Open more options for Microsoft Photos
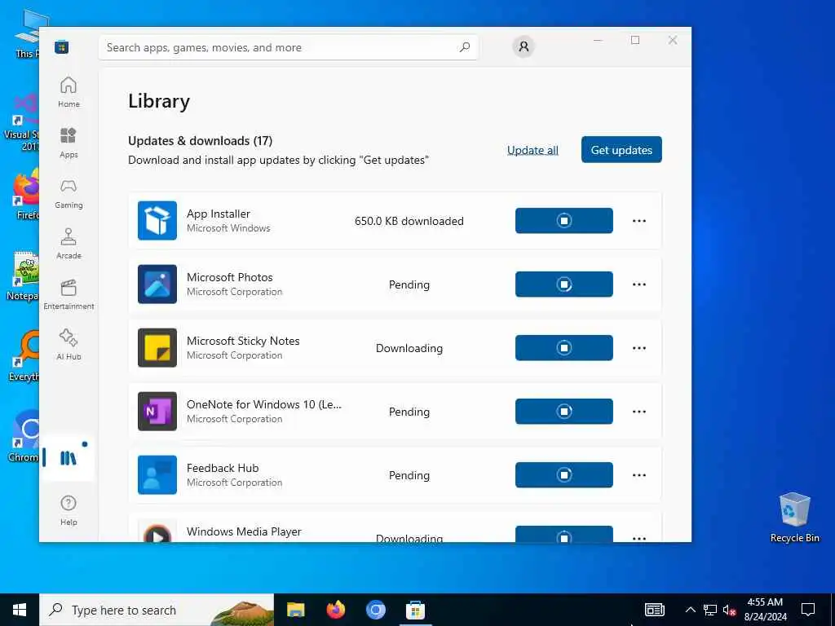Image resolution: width=835 pixels, height=626 pixels. pos(639,284)
